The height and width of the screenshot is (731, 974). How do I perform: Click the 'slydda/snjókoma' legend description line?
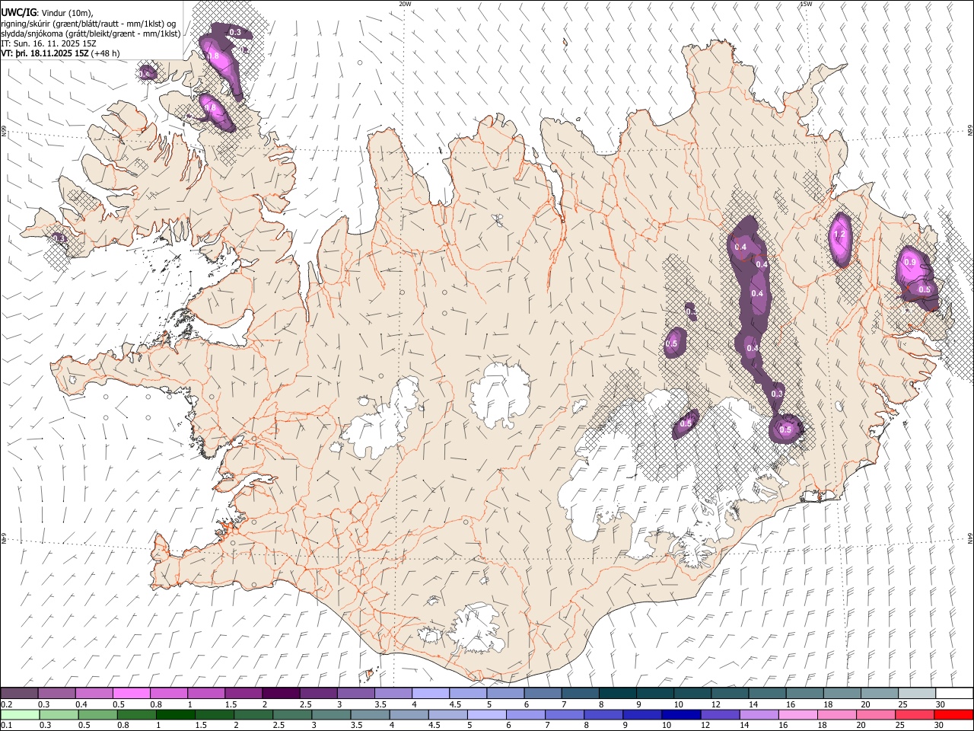91,34
